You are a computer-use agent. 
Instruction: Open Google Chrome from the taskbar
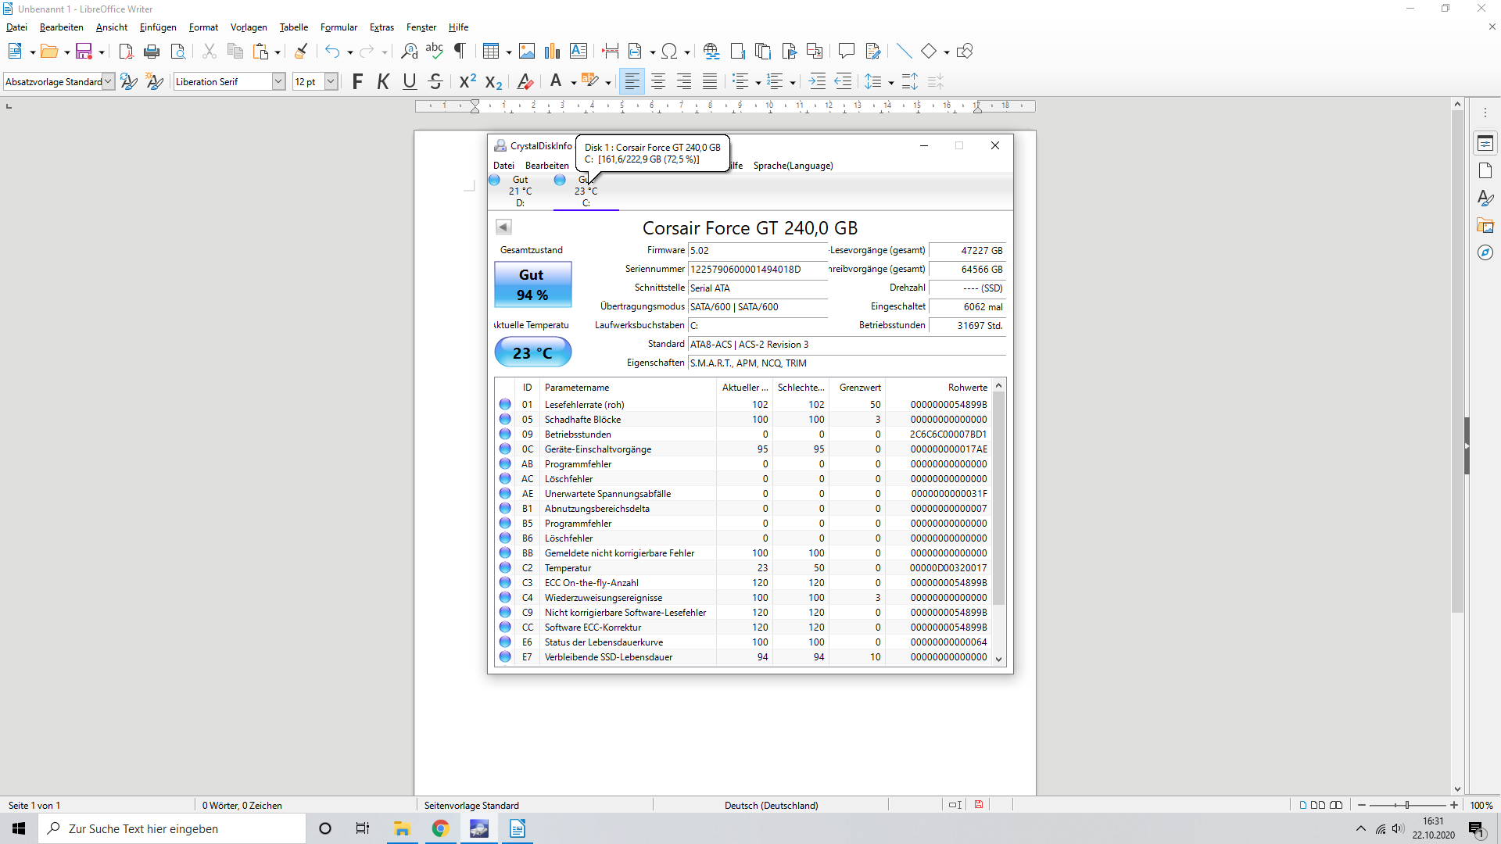(441, 828)
